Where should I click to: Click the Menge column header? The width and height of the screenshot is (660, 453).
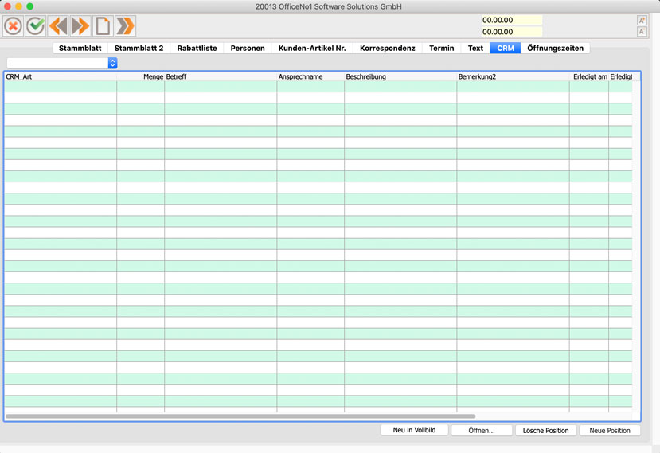point(141,76)
